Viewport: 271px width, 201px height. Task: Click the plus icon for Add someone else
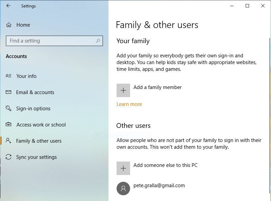pos(123,168)
